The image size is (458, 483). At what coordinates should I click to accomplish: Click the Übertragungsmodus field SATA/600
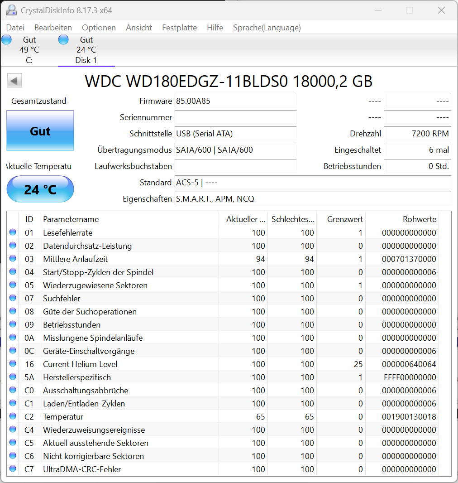pyautogui.click(x=235, y=150)
